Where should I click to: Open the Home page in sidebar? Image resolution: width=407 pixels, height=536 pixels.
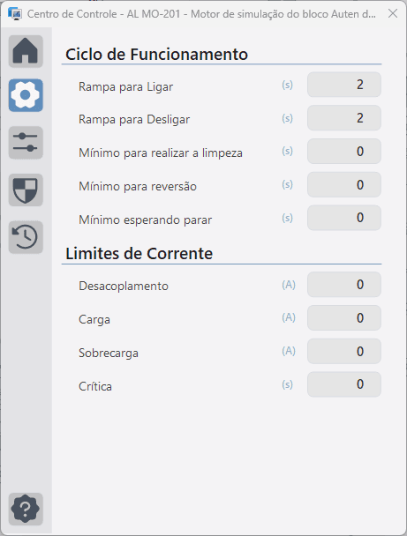[26, 51]
